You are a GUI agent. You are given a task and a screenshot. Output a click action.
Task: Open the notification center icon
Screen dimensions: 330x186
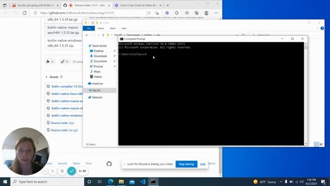click(x=323, y=181)
